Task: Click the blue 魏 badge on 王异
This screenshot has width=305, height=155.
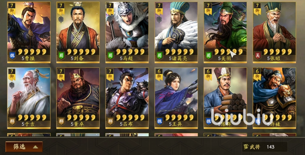Action: point(160,121)
